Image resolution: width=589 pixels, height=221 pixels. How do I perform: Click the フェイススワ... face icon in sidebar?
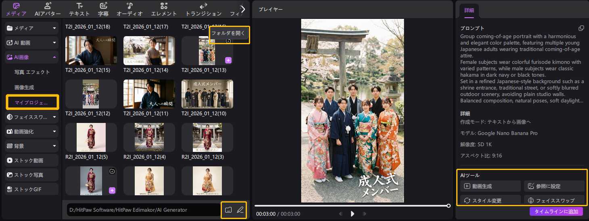[x=10, y=117]
